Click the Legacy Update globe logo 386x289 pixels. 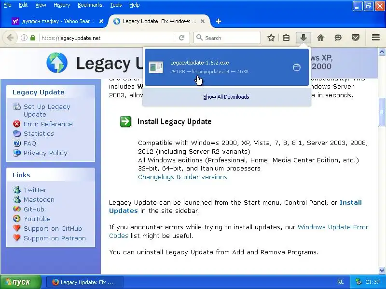coord(57,63)
